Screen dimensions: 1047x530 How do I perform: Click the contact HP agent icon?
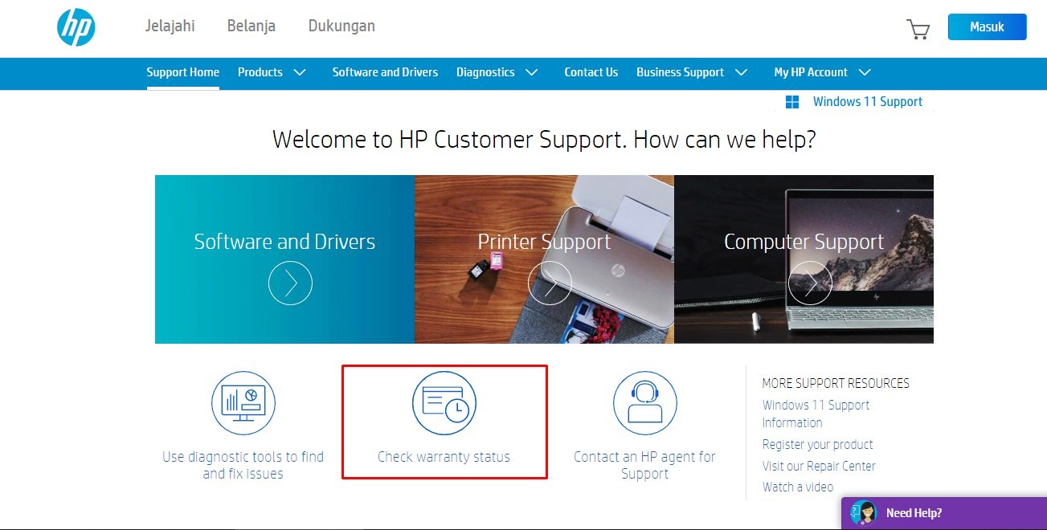point(644,403)
